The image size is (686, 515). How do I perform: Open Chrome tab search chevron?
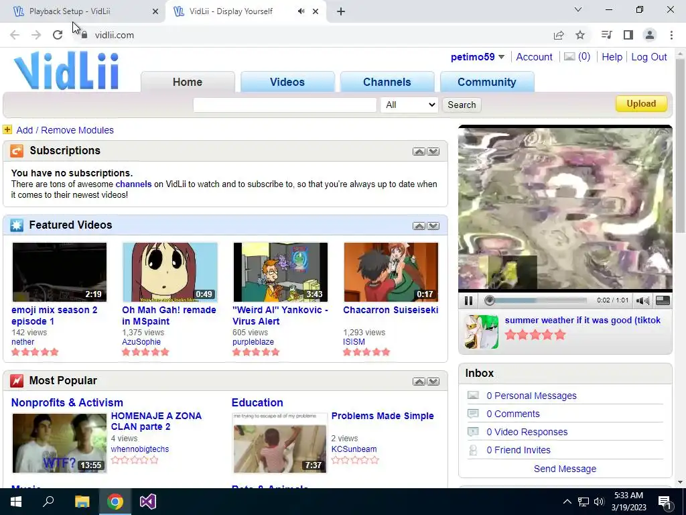[x=578, y=9]
